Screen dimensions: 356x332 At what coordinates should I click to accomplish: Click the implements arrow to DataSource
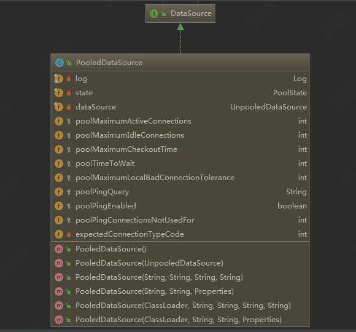180,38
